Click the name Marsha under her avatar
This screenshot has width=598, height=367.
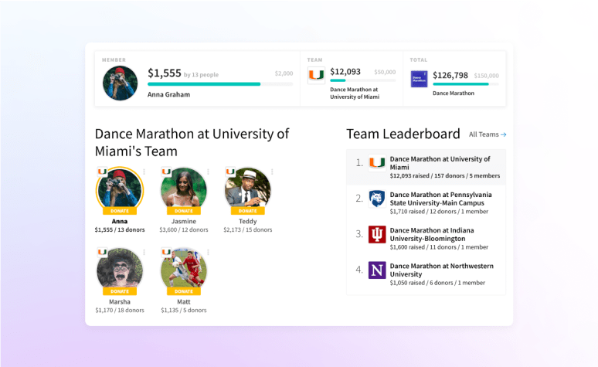point(120,302)
